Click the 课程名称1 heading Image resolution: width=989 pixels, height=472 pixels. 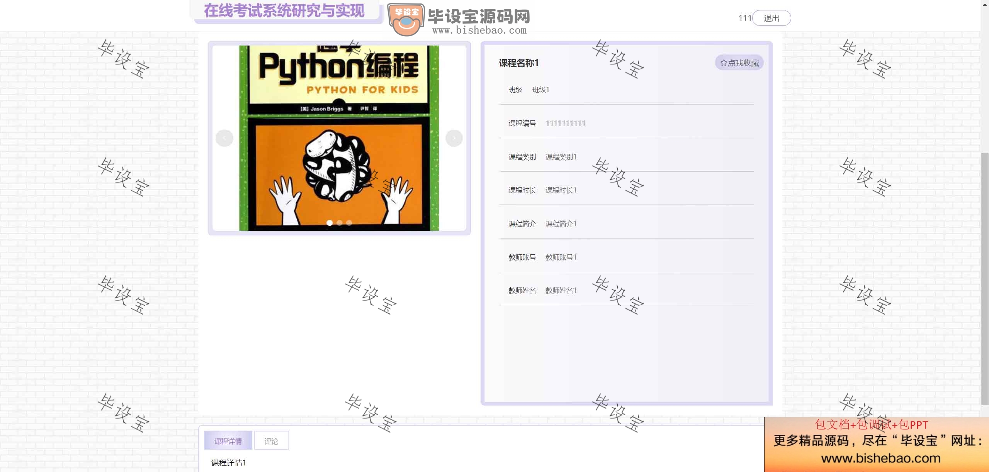tap(518, 63)
